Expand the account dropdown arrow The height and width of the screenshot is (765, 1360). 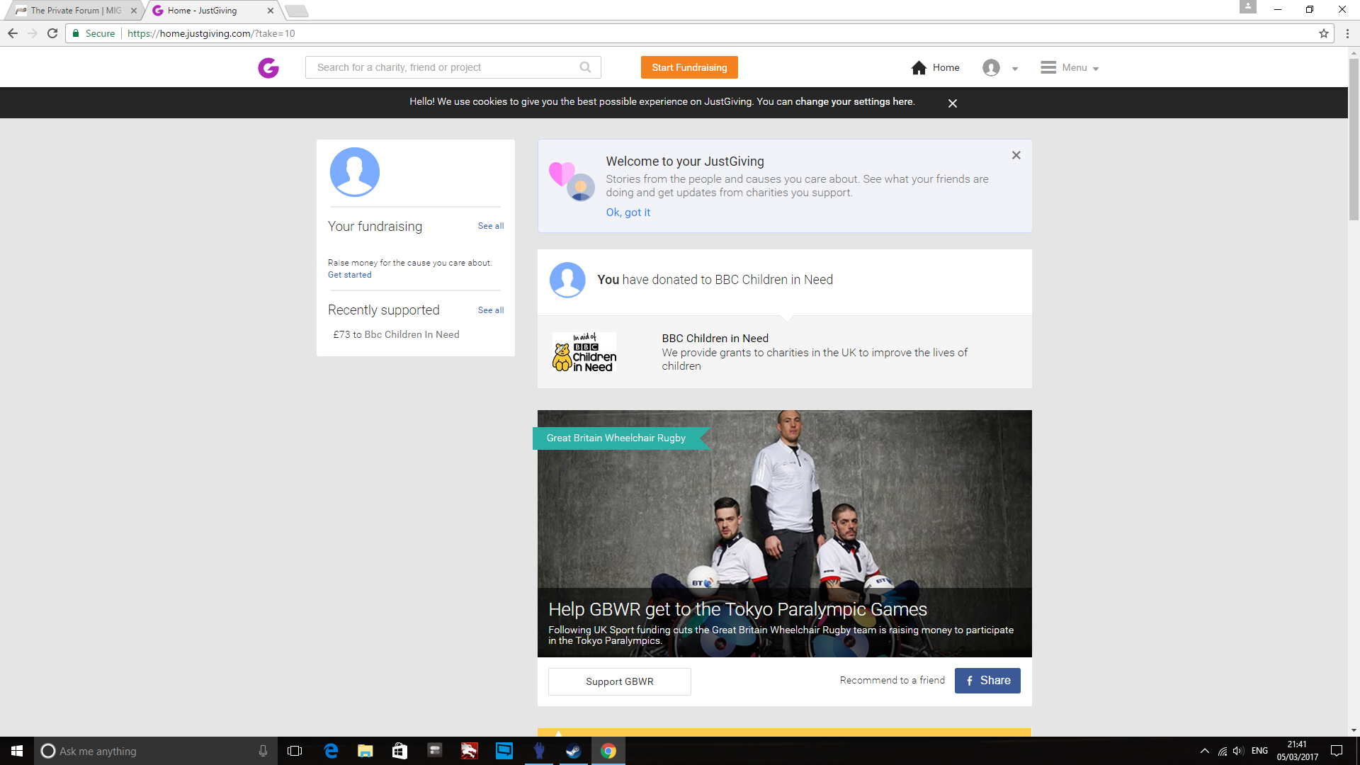point(1015,69)
